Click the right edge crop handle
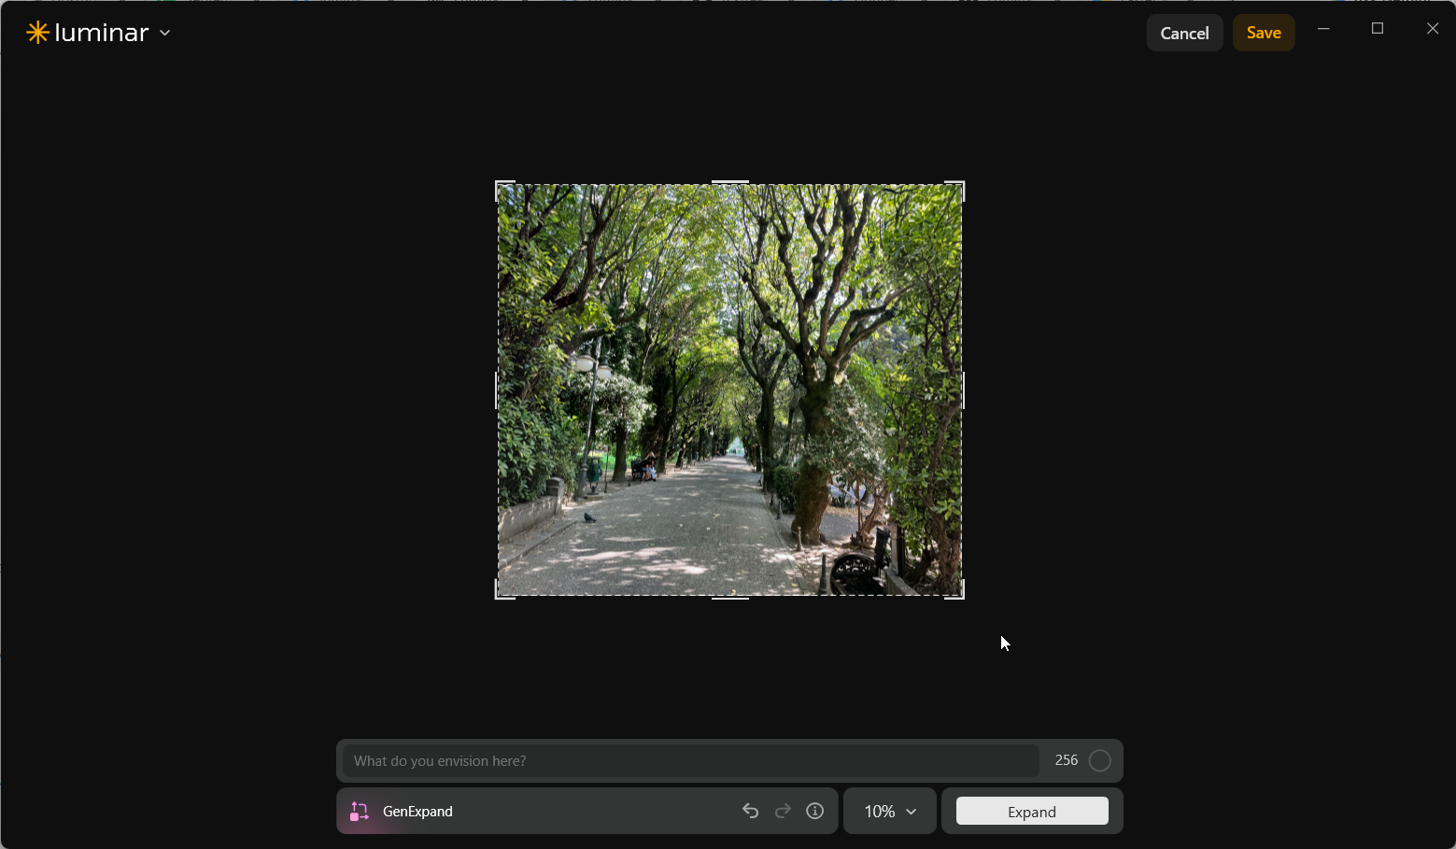This screenshot has width=1456, height=849. click(x=963, y=389)
